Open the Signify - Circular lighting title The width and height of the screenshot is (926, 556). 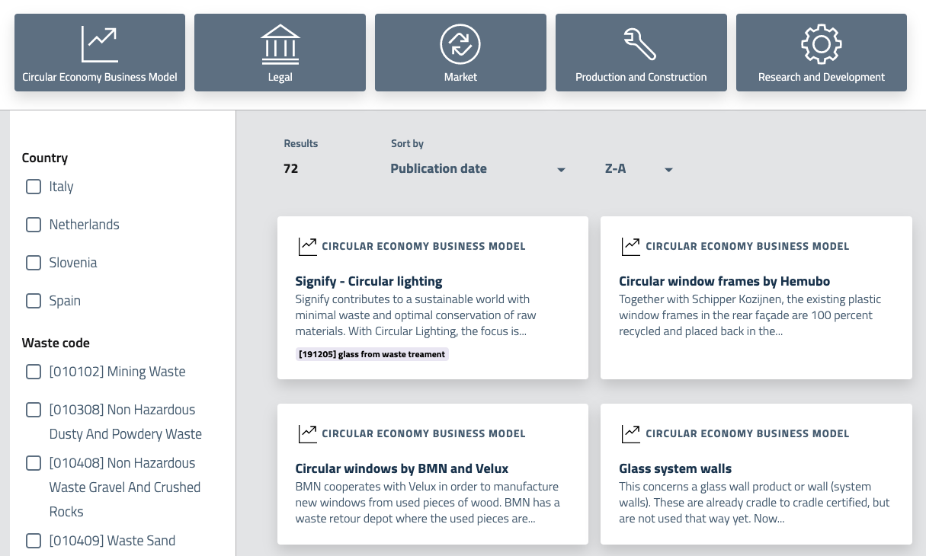(369, 281)
